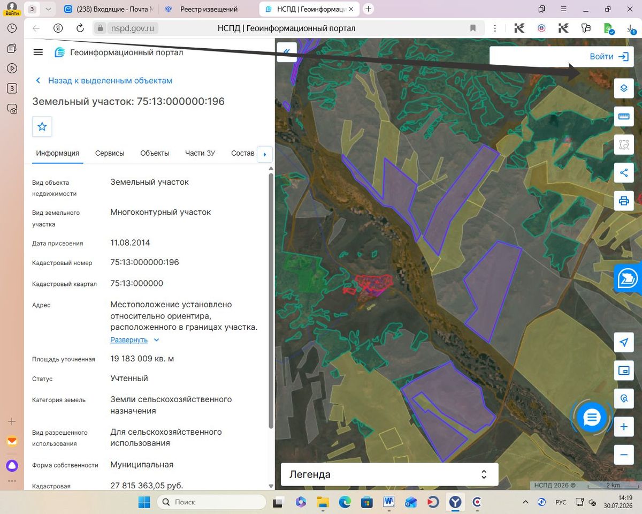Open the Состав tab
This screenshot has height=514, width=642.
point(243,153)
